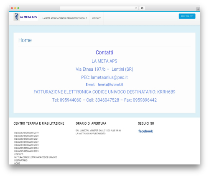This screenshot has width=209, height=177.
Task: Open Bilancio Ordinario 2024 link
Action: click(x=26, y=148)
